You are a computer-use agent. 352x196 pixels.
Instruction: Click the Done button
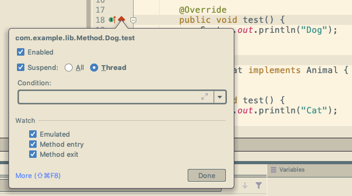(207, 175)
